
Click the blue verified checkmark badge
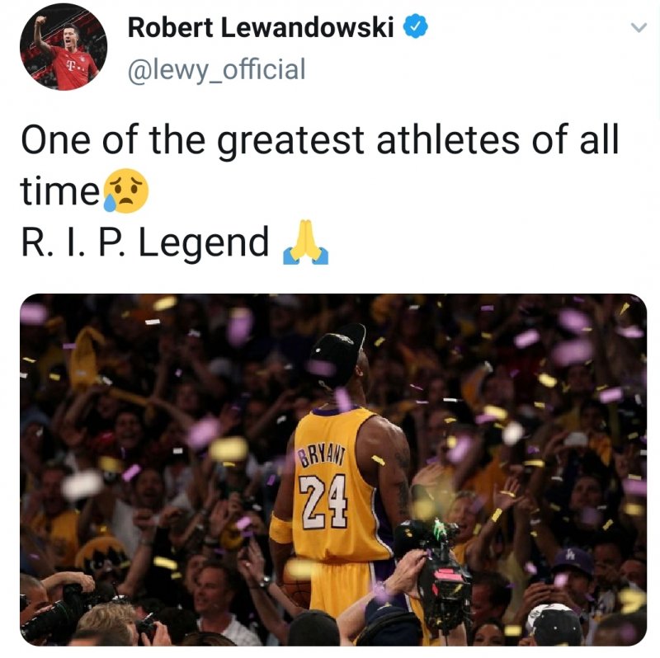pos(416,26)
